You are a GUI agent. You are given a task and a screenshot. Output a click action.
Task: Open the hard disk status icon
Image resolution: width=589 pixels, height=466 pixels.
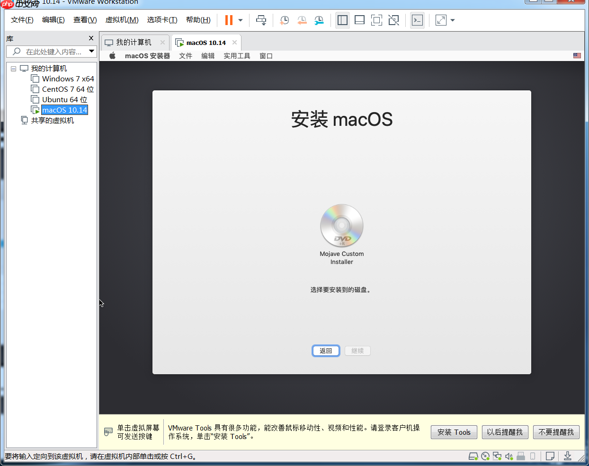pos(473,456)
